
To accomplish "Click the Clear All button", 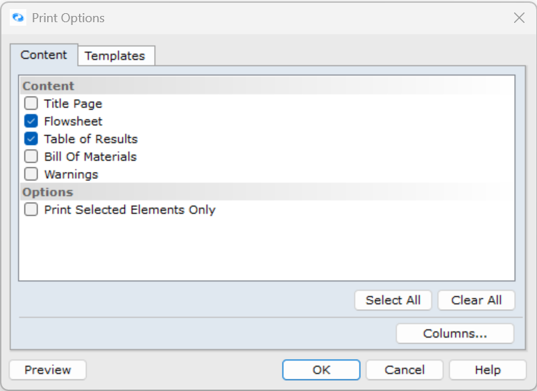I will click(476, 300).
